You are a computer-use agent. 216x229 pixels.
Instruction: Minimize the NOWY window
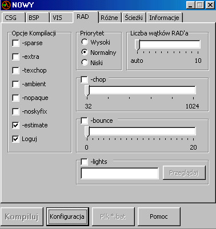[191, 5]
